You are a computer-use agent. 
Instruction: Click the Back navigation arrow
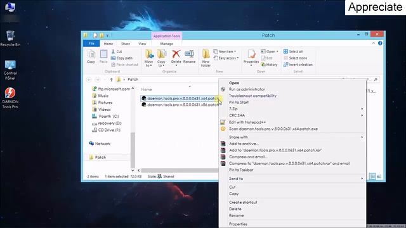click(x=89, y=79)
